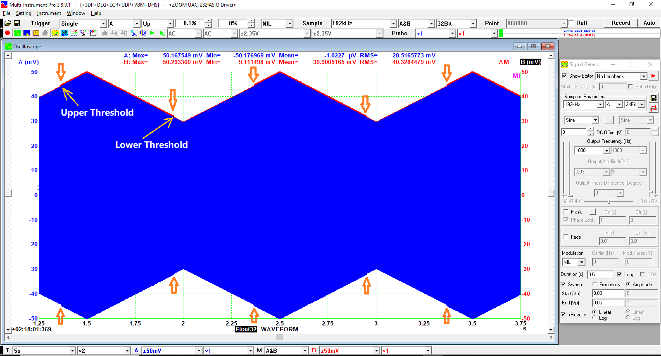Screen dimensions: 661x356
Task: Click the Save floppy disk icon
Action: 17,23
